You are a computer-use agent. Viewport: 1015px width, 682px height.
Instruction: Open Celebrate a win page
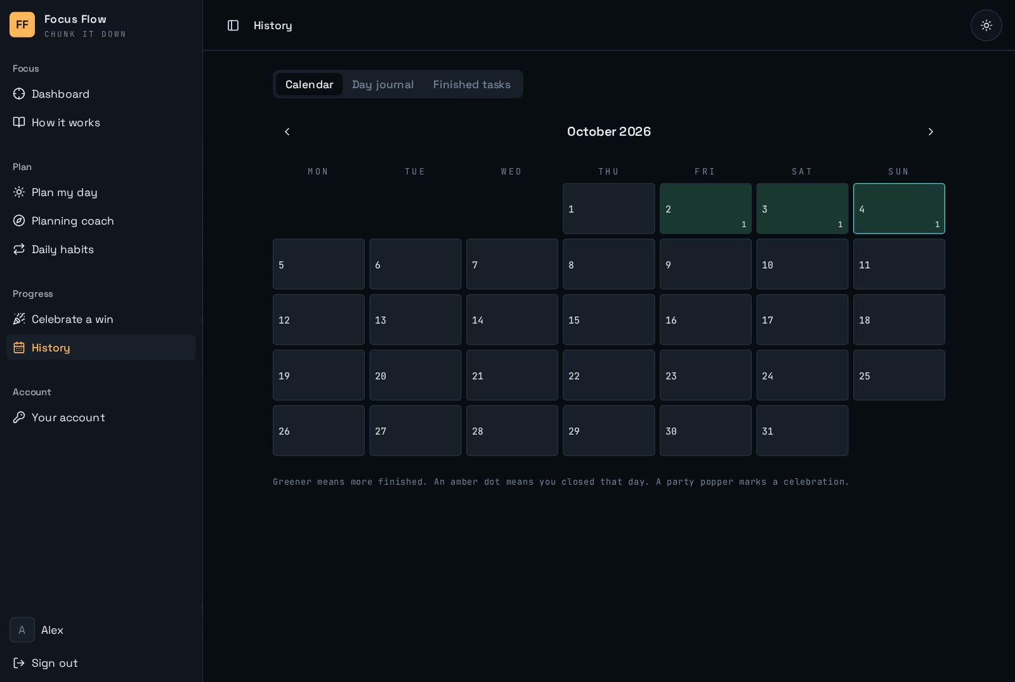101,319
